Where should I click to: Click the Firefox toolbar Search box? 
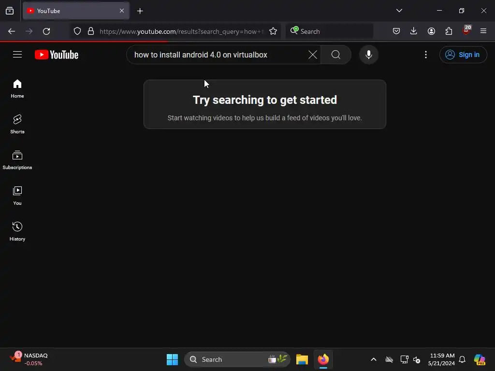point(329,31)
